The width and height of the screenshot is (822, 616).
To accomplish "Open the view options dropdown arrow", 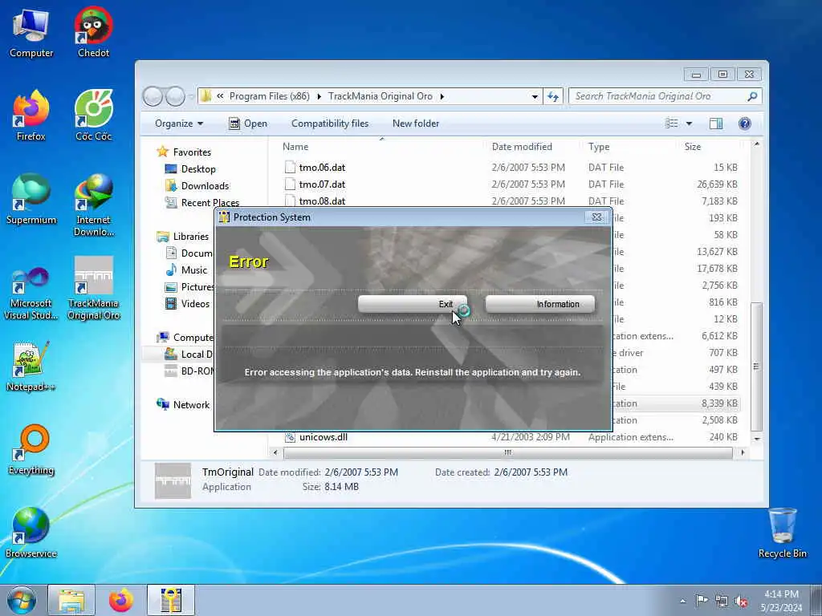I will click(x=689, y=124).
